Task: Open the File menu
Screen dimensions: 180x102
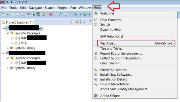Action: coord(4,8)
